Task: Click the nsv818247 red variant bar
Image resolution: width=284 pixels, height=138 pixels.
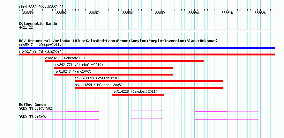Action: 113,75
